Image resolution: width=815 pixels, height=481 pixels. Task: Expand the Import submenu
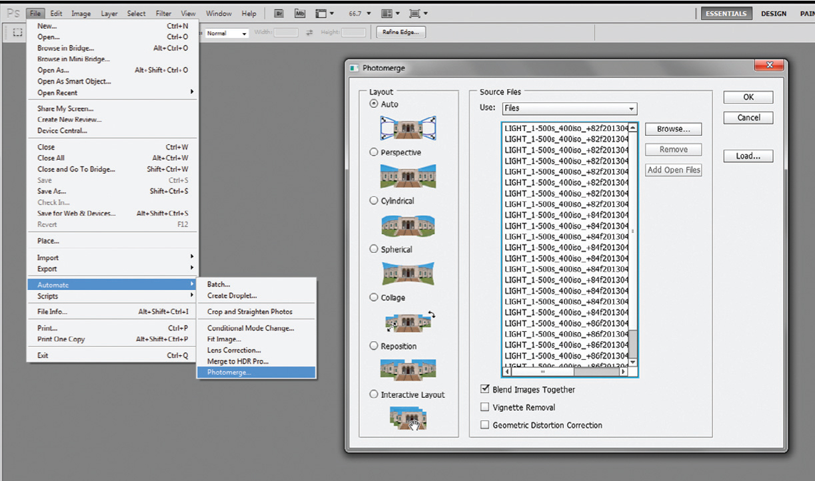point(112,257)
